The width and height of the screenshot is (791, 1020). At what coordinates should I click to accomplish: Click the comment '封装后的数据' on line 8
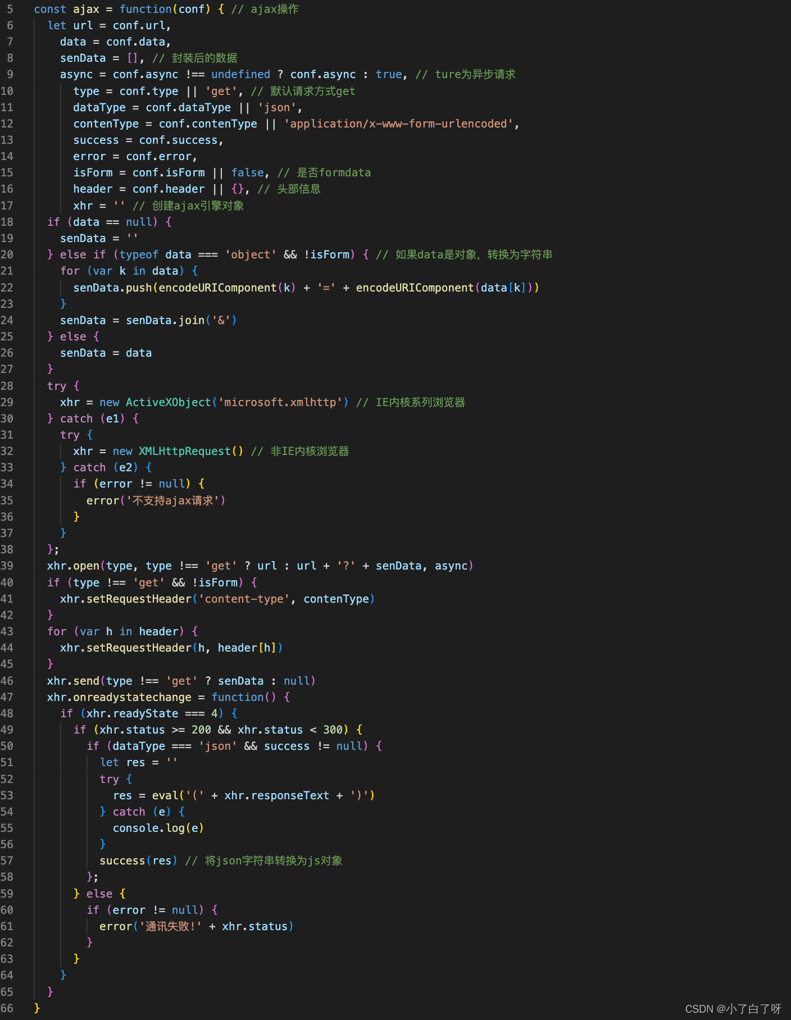point(204,58)
